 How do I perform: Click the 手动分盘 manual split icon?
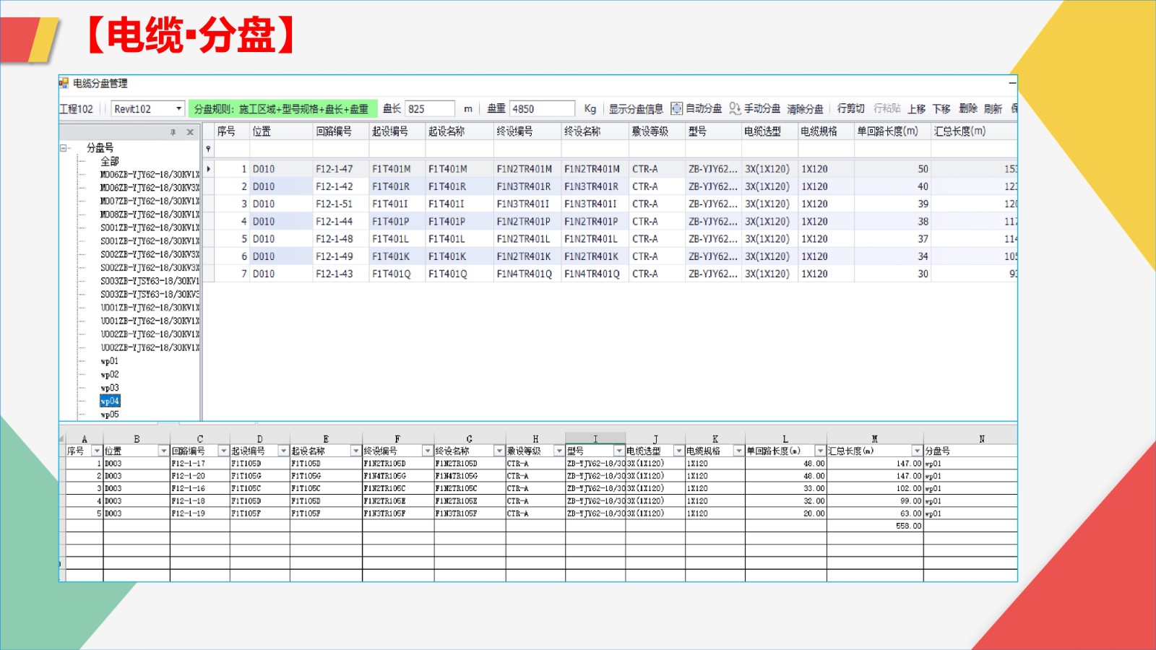(735, 108)
